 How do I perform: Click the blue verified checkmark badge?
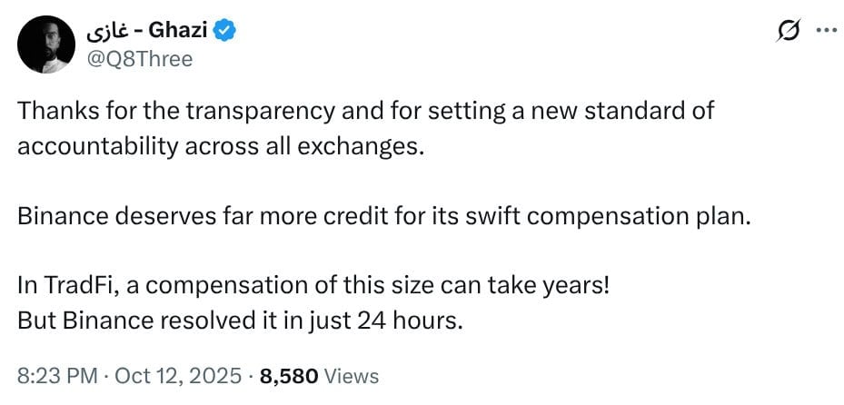(x=226, y=31)
